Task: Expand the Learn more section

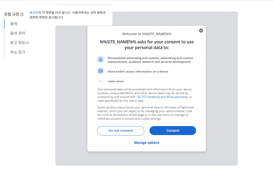Action: [116, 81]
